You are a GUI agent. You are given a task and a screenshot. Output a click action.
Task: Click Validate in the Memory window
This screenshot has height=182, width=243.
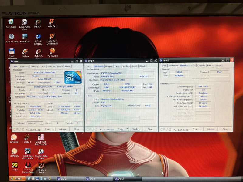211,129
